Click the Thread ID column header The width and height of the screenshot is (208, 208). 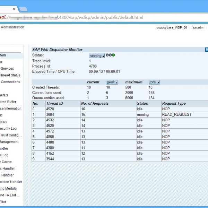point(55,103)
